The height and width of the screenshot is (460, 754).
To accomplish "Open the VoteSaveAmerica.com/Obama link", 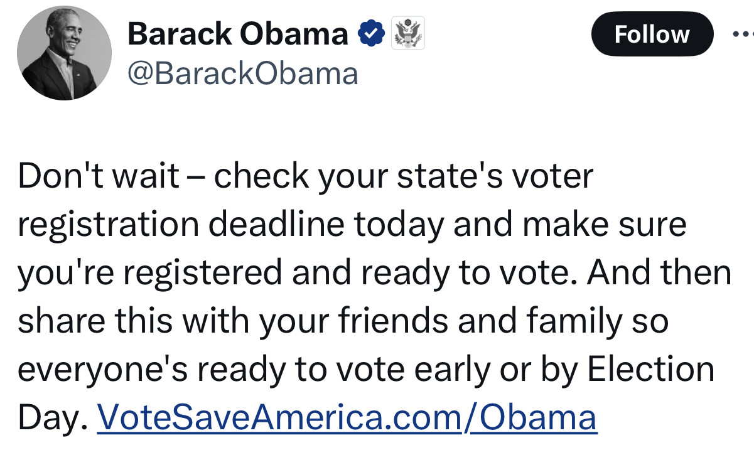I will point(347,417).
